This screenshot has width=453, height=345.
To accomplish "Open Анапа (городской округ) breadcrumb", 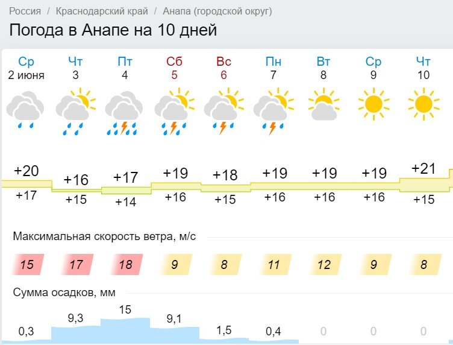I will coord(217,11).
